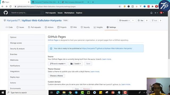
Task: Open the Branch: master dropdown
Action: pyautogui.click(x=58, y=64)
